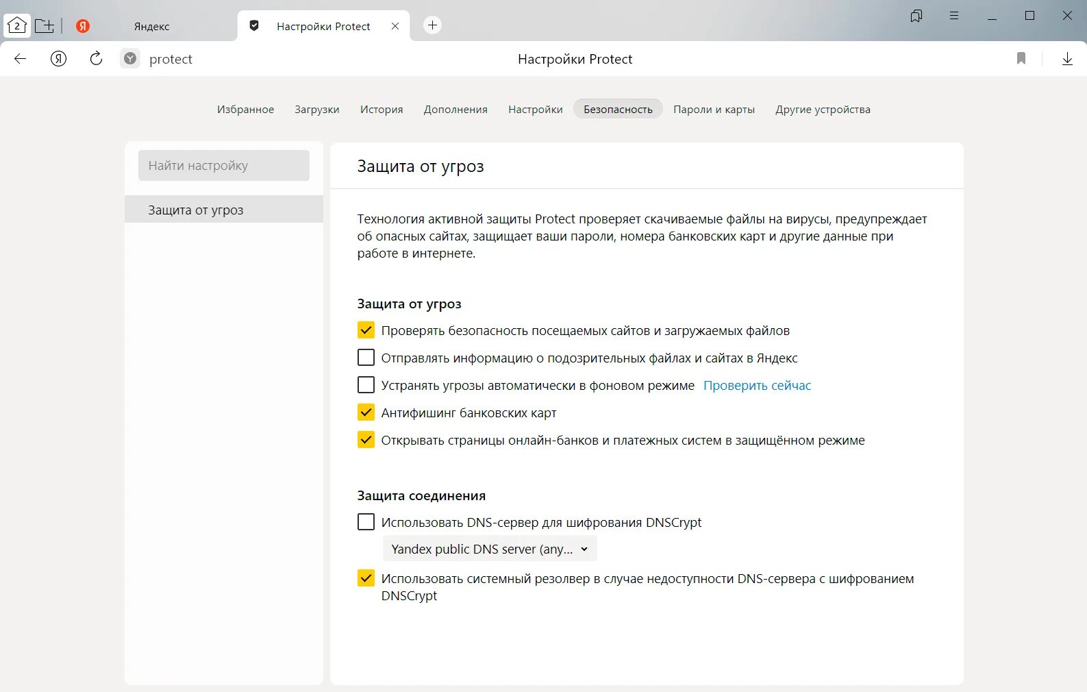Open the bookmarks panel icon in title bar

[x=916, y=16]
